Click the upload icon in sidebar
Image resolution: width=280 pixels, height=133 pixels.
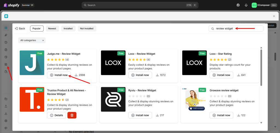coord(6,106)
